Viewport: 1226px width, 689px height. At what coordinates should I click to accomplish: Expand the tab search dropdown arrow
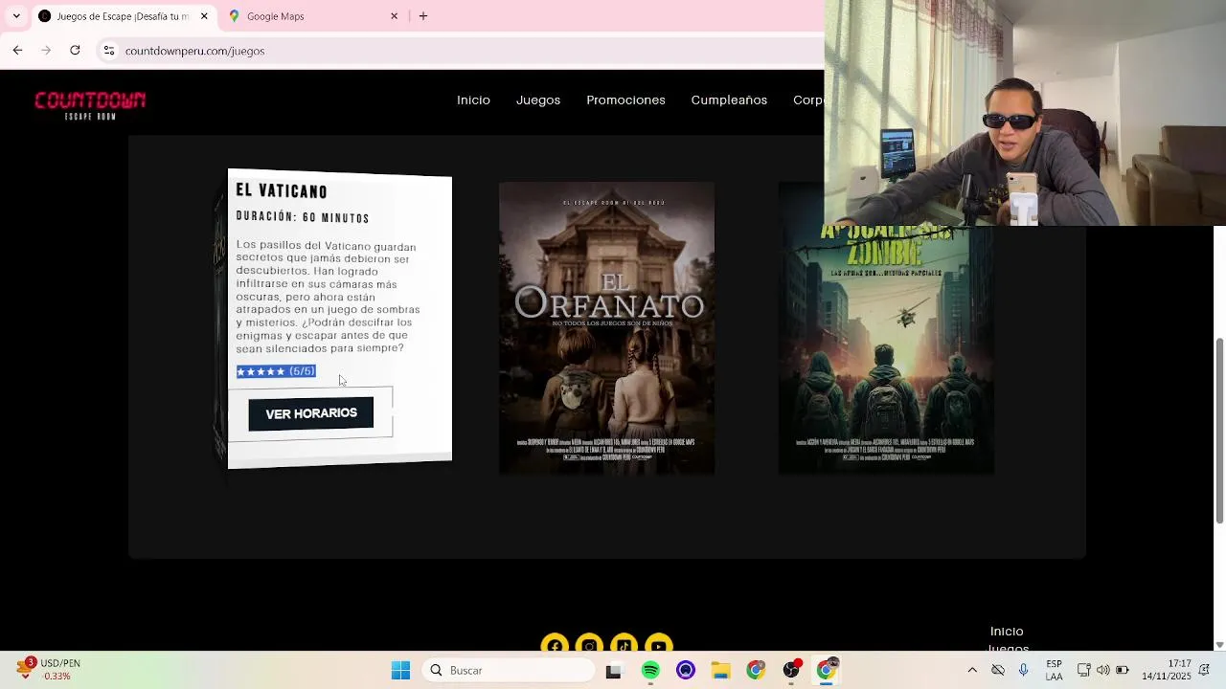pyautogui.click(x=16, y=16)
